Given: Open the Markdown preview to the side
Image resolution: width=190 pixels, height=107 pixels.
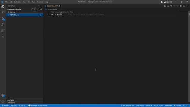Looking at the screenshot, I should coord(168,6).
